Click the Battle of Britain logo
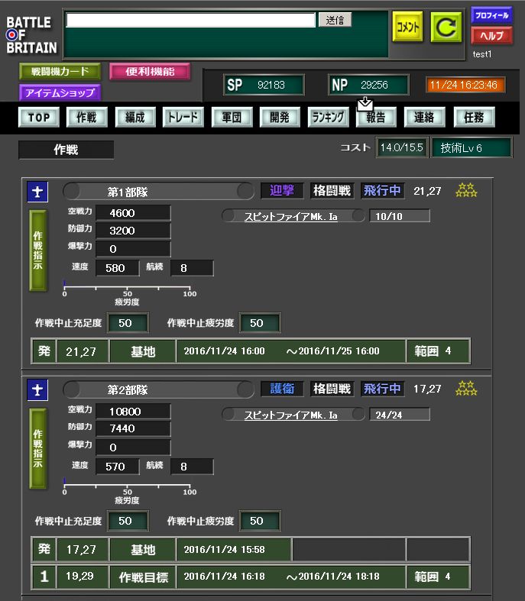525x601 pixels. tap(31, 35)
